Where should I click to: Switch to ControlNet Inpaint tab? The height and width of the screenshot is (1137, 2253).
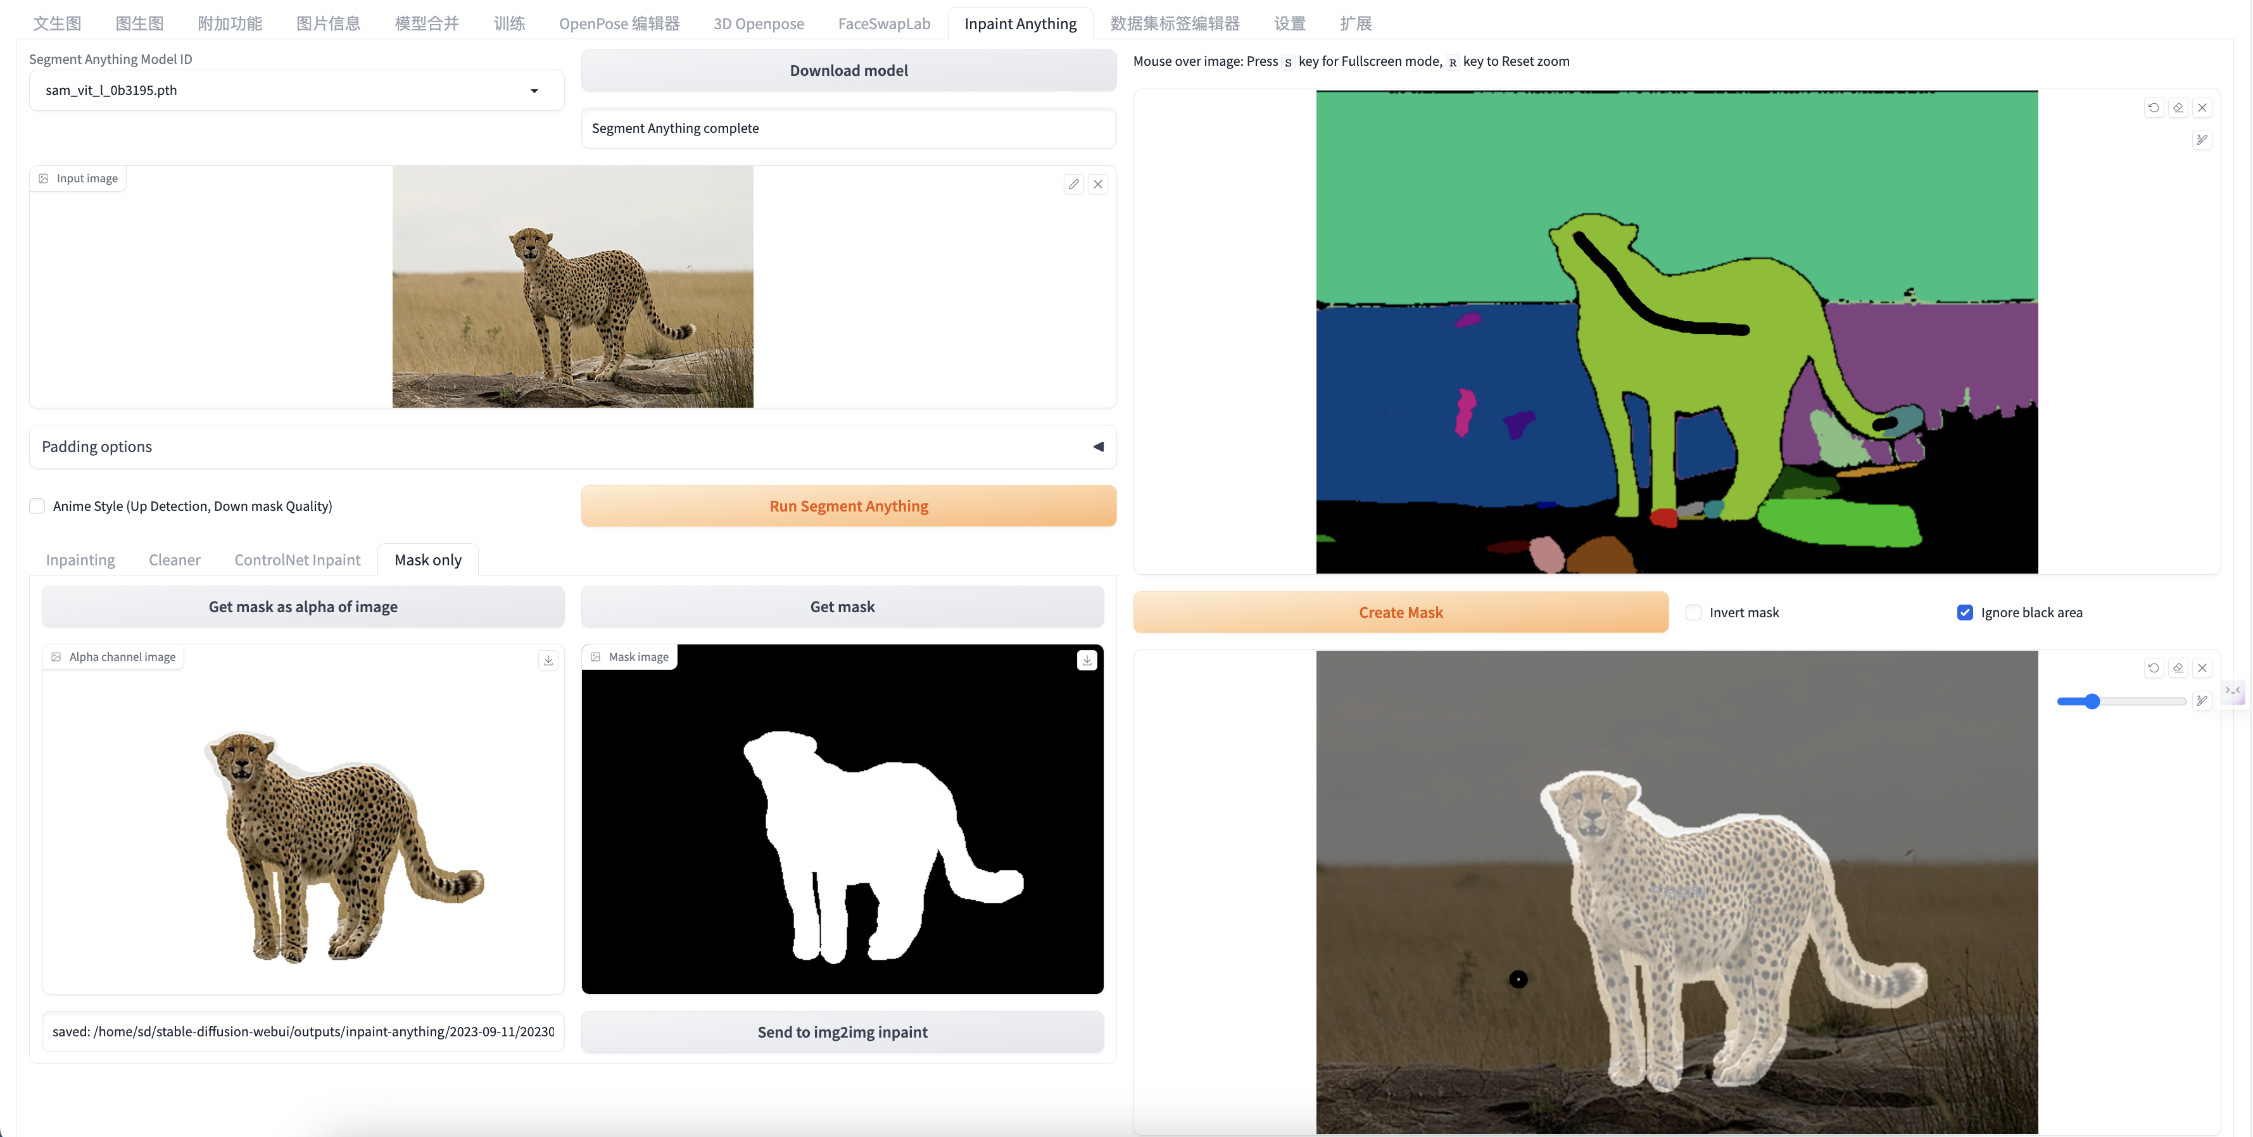[298, 560]
